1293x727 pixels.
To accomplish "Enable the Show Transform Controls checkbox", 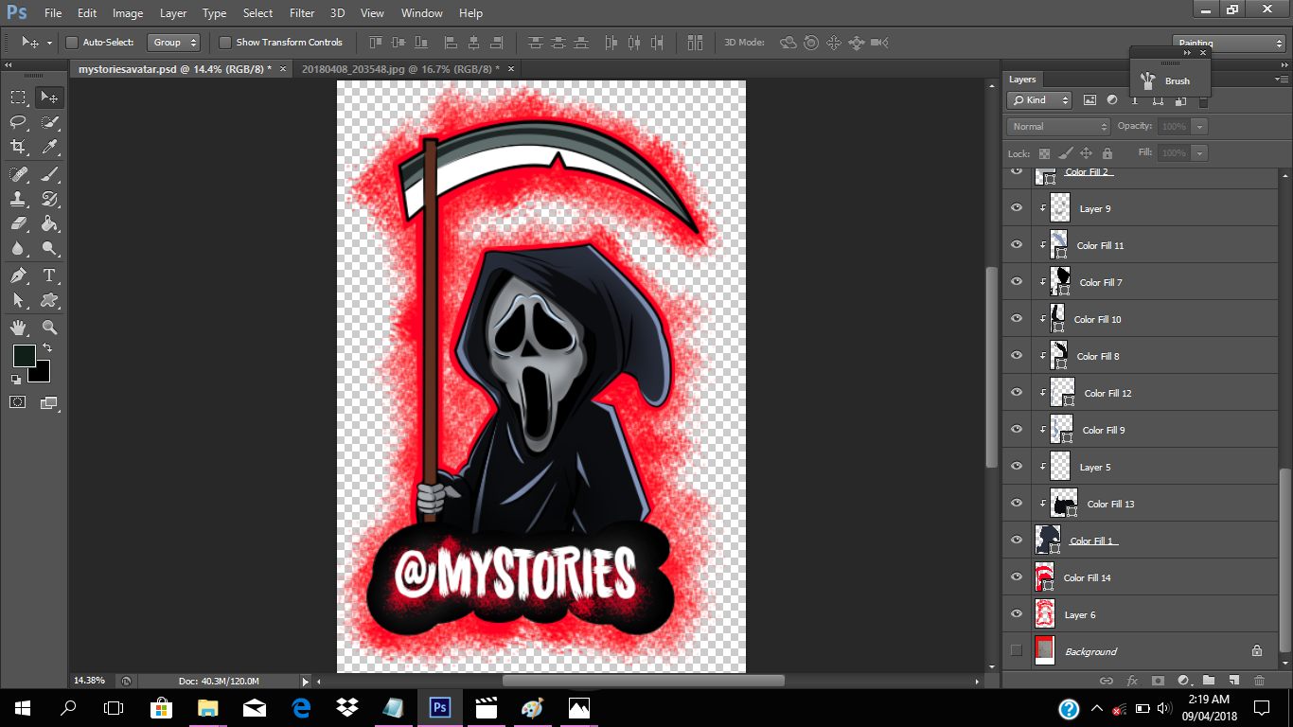I will pos(225,43).
